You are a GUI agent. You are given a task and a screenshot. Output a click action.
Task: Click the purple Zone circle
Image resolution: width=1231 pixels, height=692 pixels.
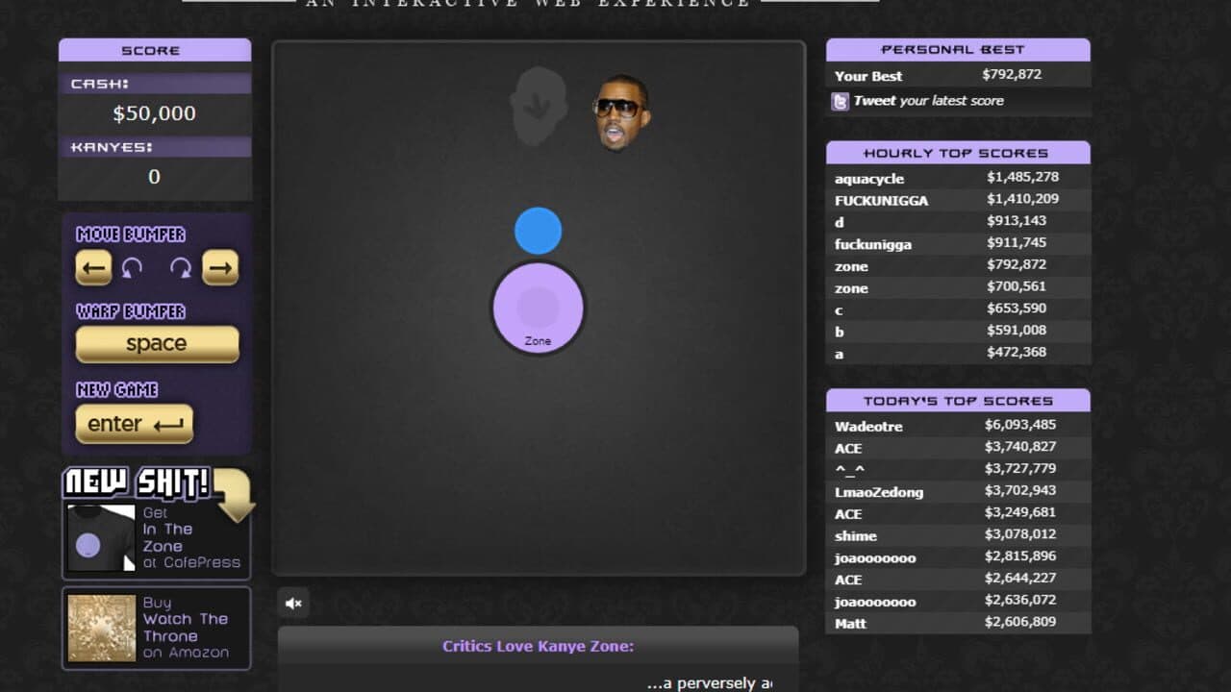[538, 308]
